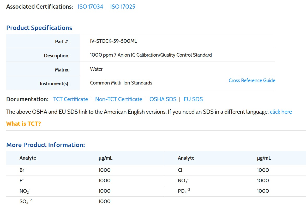Click the More Product Information heading

45,145
